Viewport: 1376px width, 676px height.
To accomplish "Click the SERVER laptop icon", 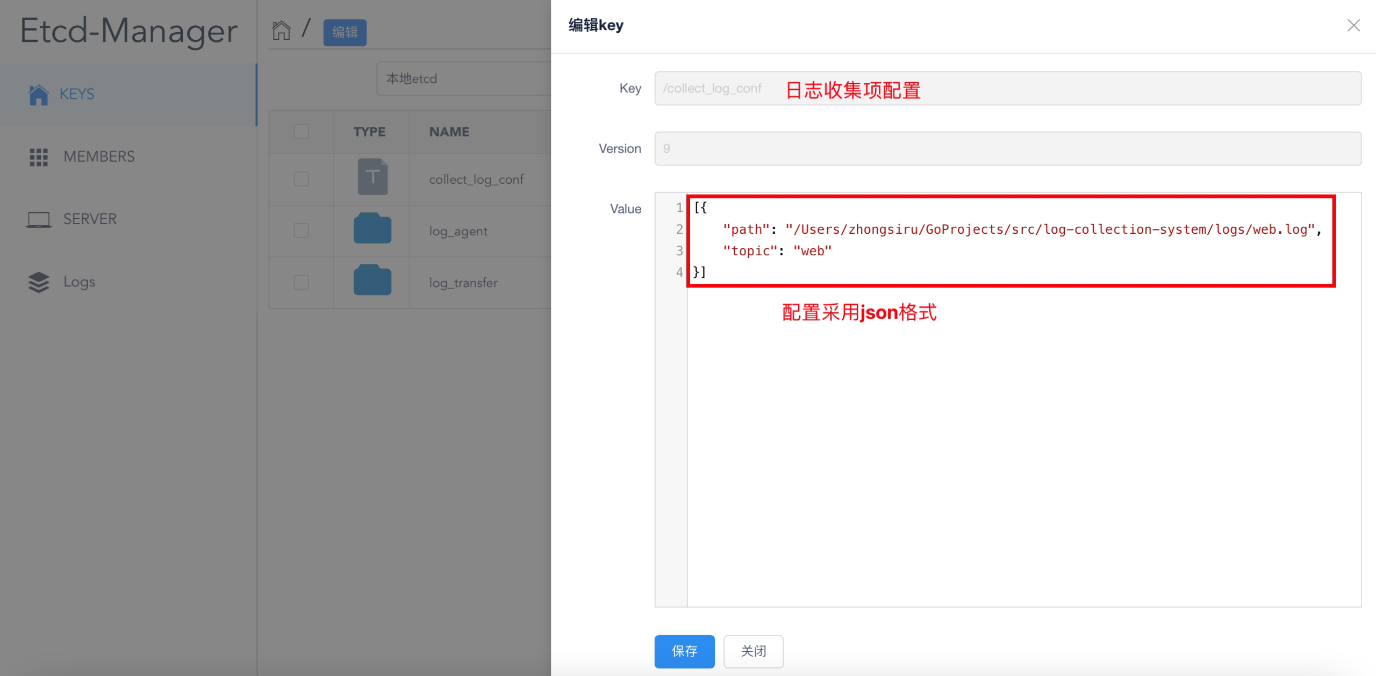I will click(x=39, y=219).
